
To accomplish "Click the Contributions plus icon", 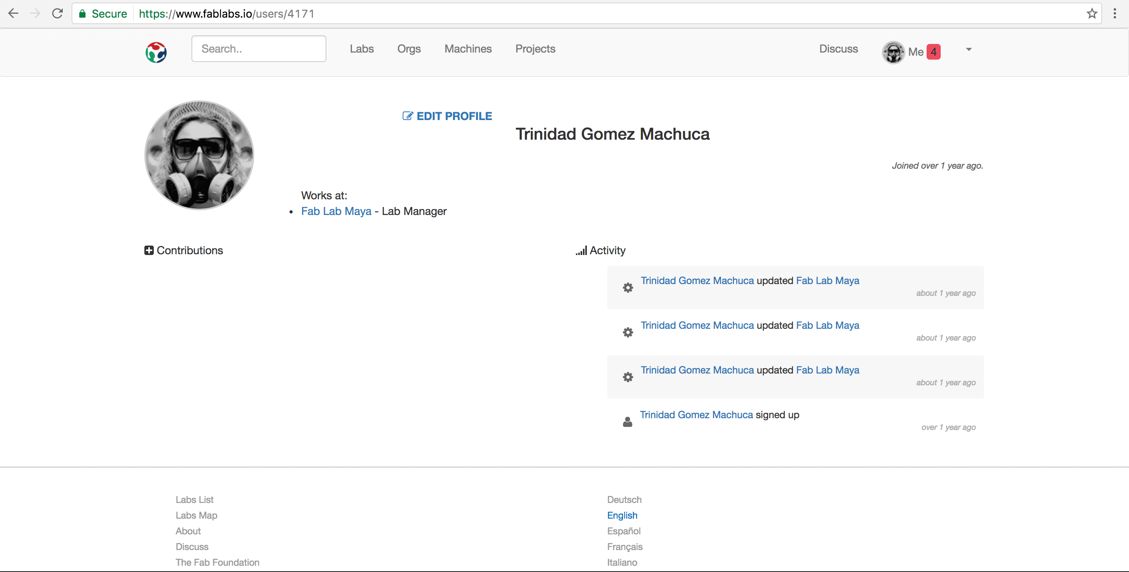I will coord(149,250).
